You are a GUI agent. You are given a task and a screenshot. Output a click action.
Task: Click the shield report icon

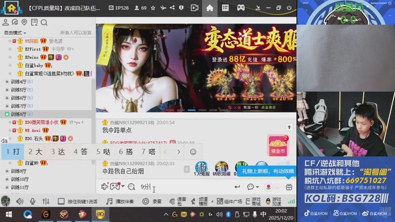click(x=181, y=8)
